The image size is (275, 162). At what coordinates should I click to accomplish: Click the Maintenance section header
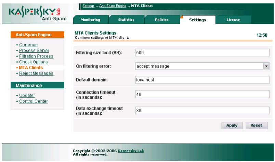pos(37,85)
